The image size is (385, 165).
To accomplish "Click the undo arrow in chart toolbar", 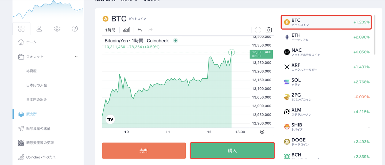I will click(140, 30).
